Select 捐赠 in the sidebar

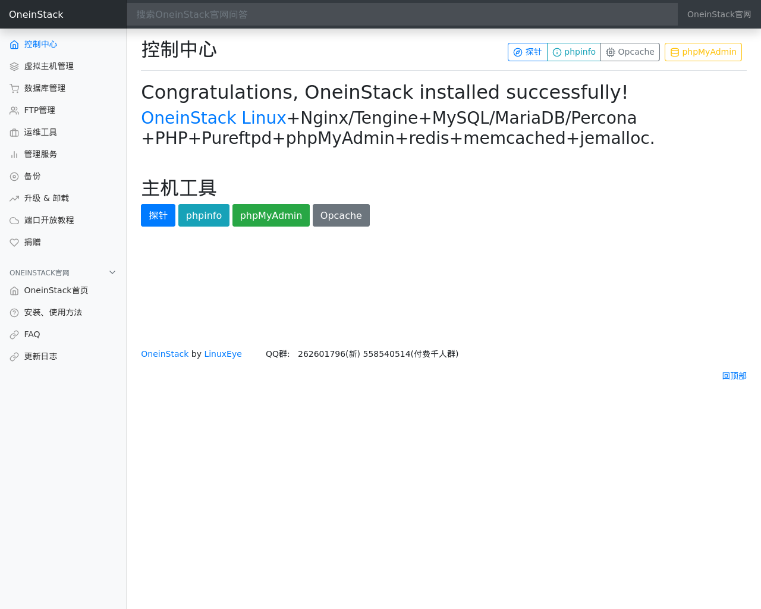click(x=63, y=242)
